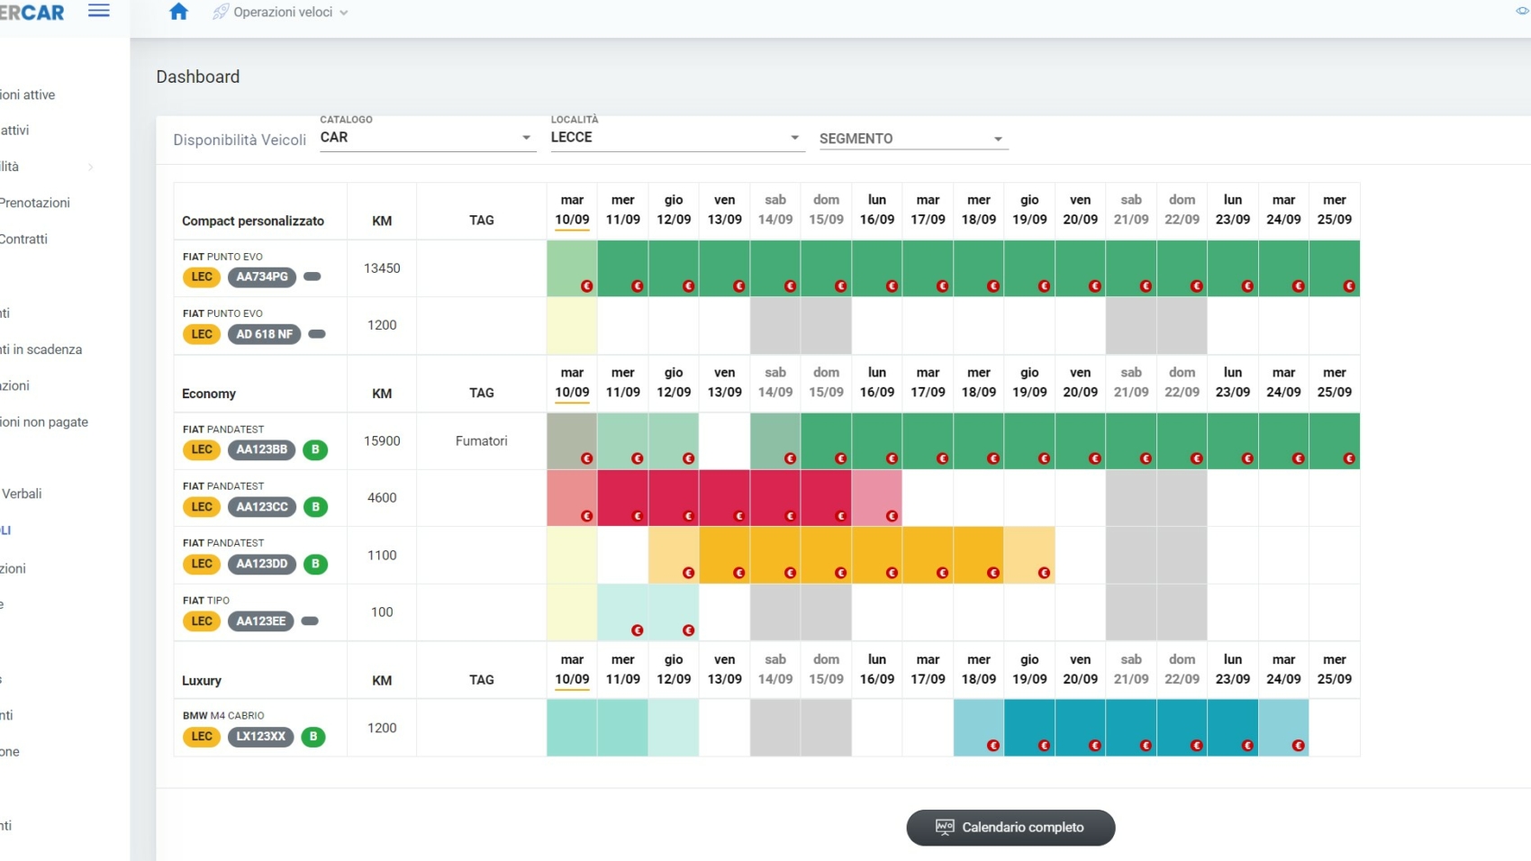
Task: Click the Luxury segment heading
Action: pos(202,681)
